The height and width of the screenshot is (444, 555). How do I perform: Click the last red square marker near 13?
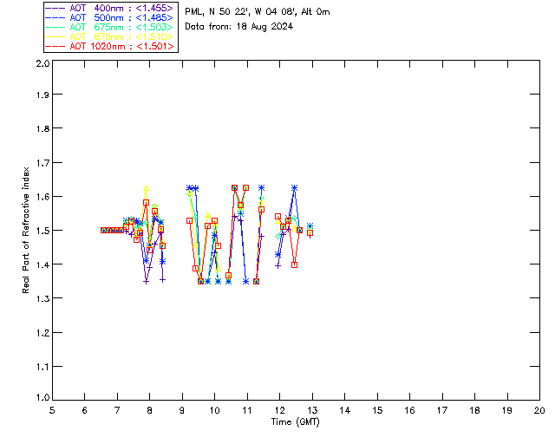(310, 233)
